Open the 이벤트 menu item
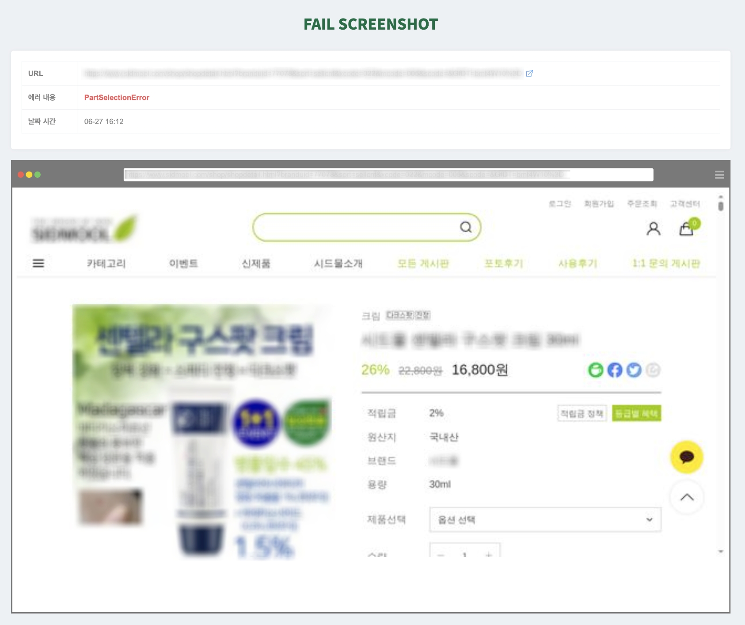 click(x=183, y=263)
